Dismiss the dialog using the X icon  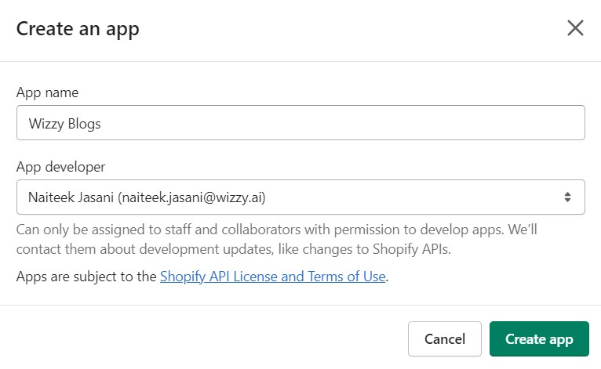coord(575,28)
